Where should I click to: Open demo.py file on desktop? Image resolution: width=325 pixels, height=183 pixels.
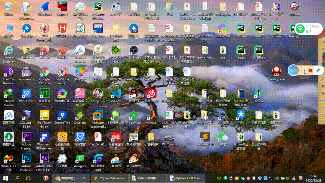pyautogui.click(x=258, y=31)
